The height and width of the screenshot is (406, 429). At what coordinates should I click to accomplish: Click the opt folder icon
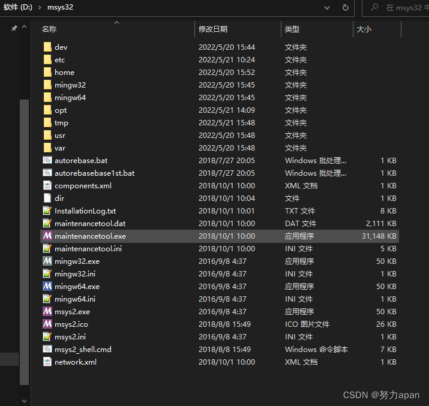47,110
